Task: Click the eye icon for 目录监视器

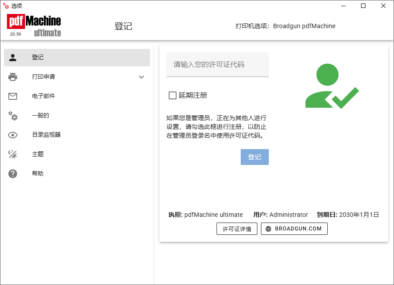Action: tap(13, 135)
